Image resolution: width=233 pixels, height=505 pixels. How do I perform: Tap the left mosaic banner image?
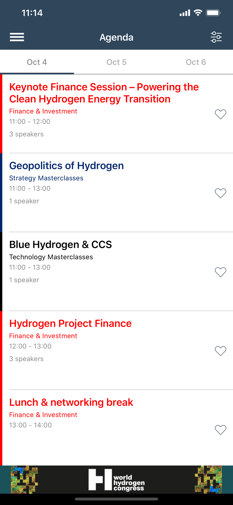coord(24,479)
